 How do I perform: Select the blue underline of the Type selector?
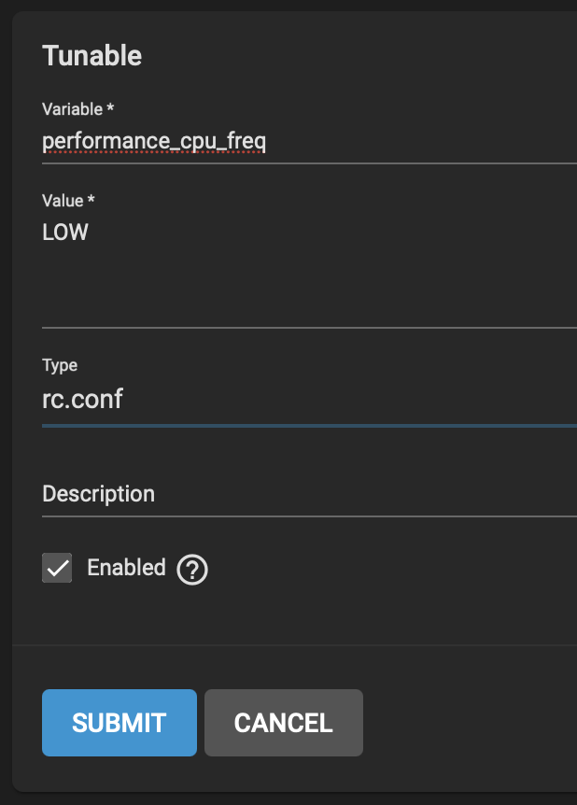point(309,426)
